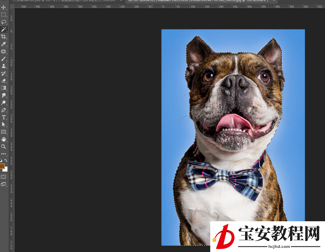Select the Gradient tool
Viewport: 325px width, 252px height.
(x=4, y=88)
